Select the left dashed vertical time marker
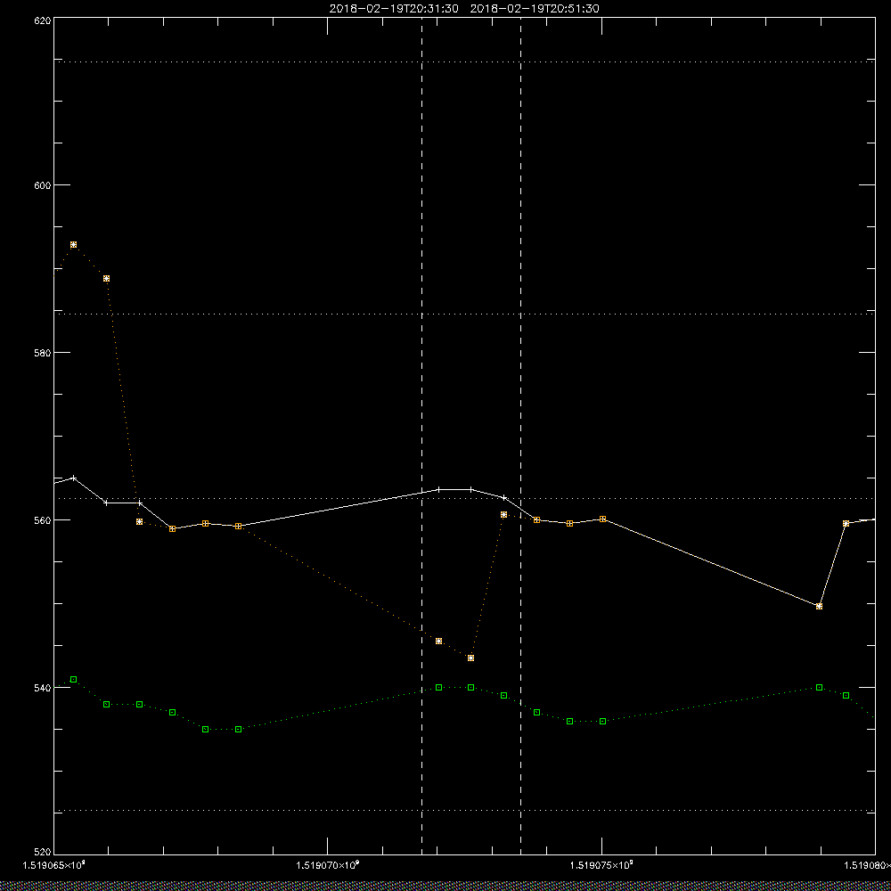 click(421, 435)
